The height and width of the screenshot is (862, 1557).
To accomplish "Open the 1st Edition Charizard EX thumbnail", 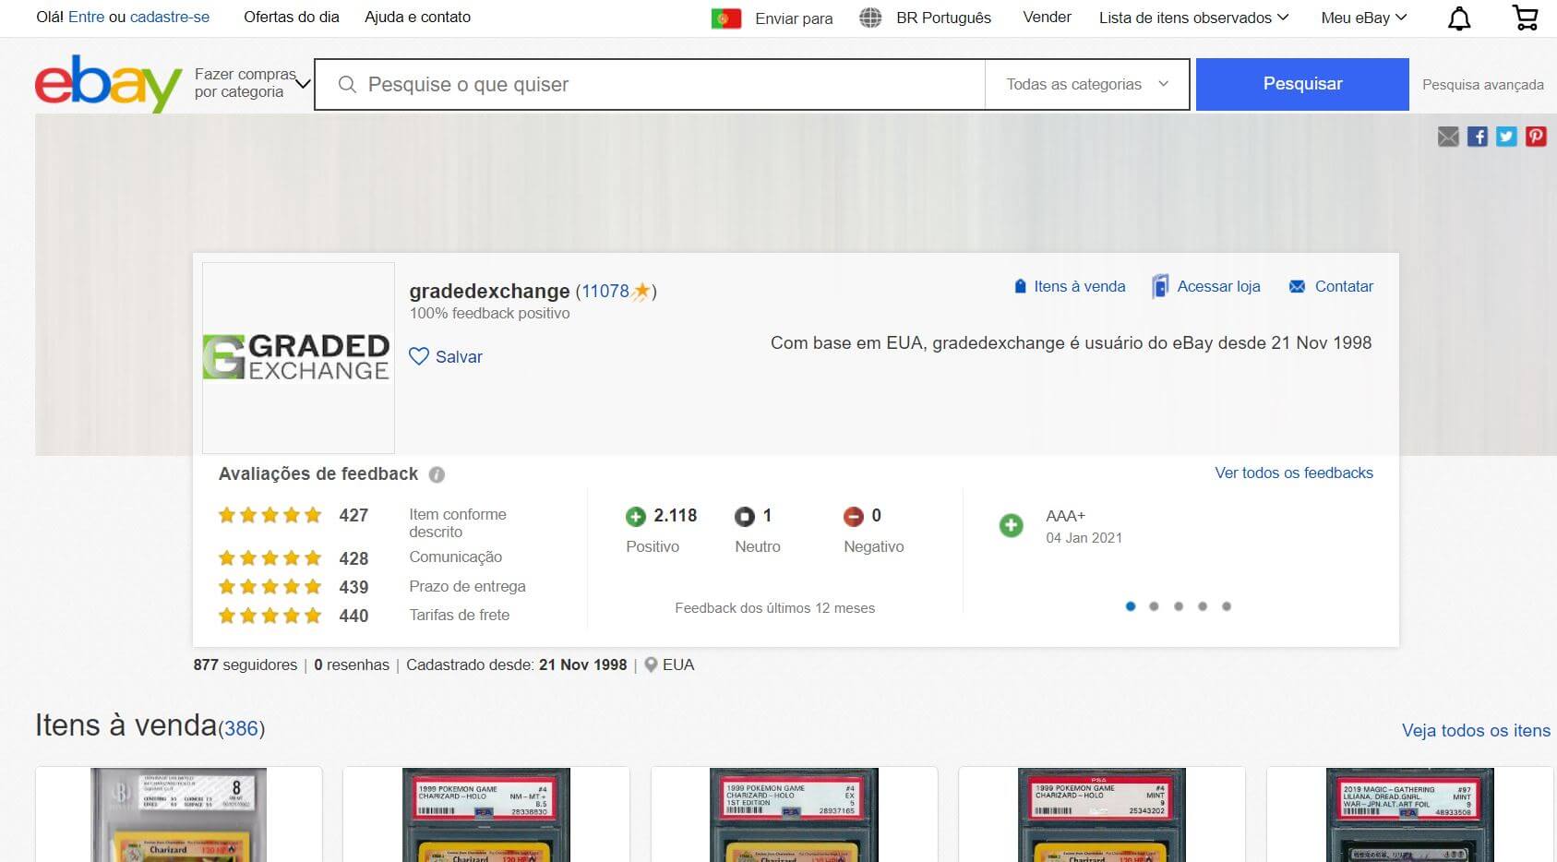I will tap(794, 815).
